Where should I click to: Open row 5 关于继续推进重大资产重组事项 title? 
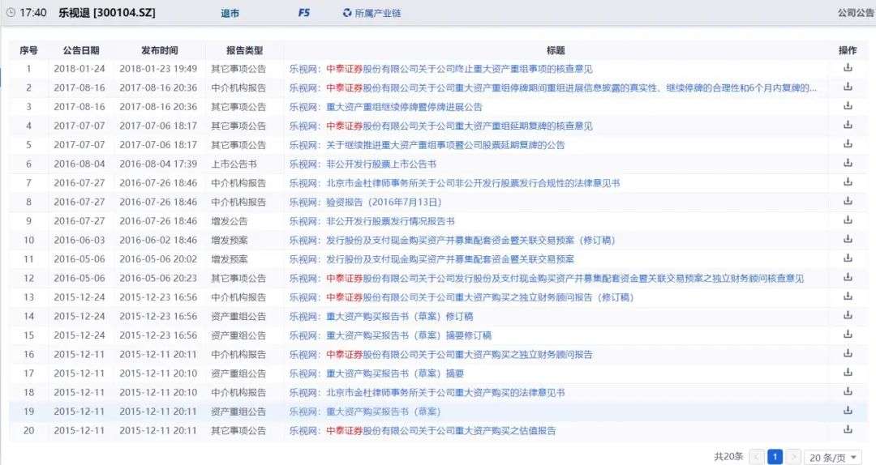tap(427, 145)
